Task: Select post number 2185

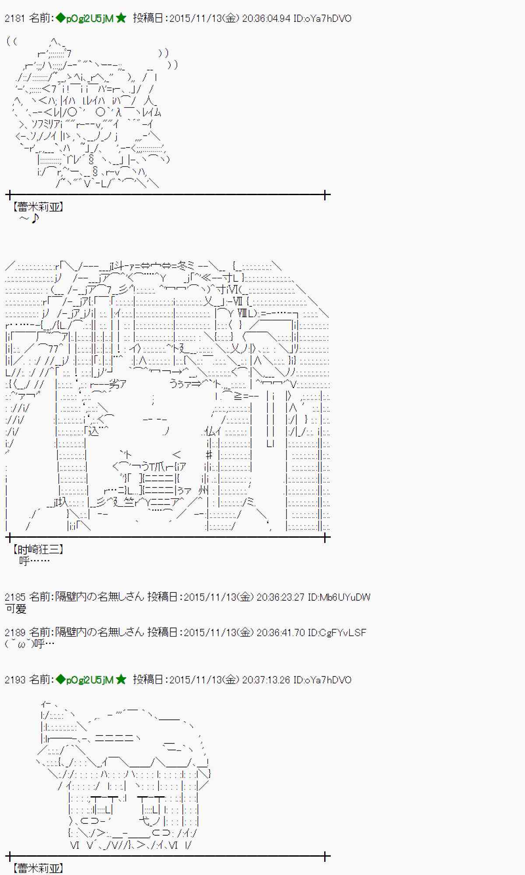Action: tap(15, 597)
